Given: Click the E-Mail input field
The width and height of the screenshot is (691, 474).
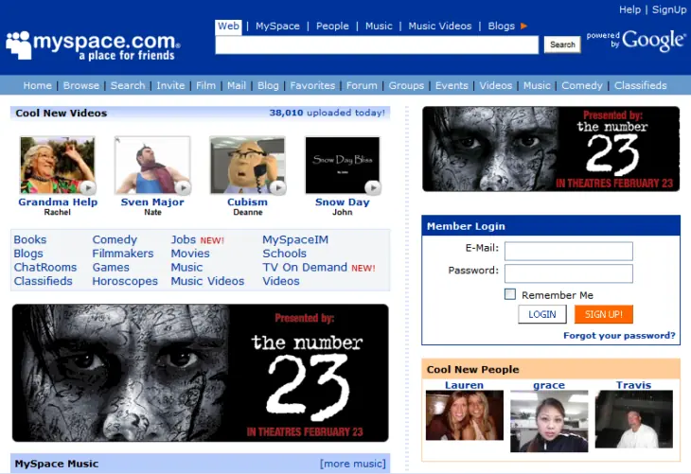Looking at the screenshot, I should [x=569, y=251].
